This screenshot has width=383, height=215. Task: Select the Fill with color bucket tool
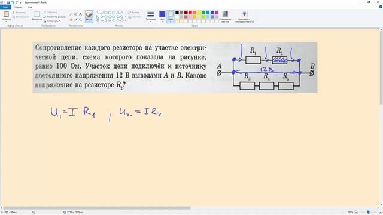pos(76,14)
